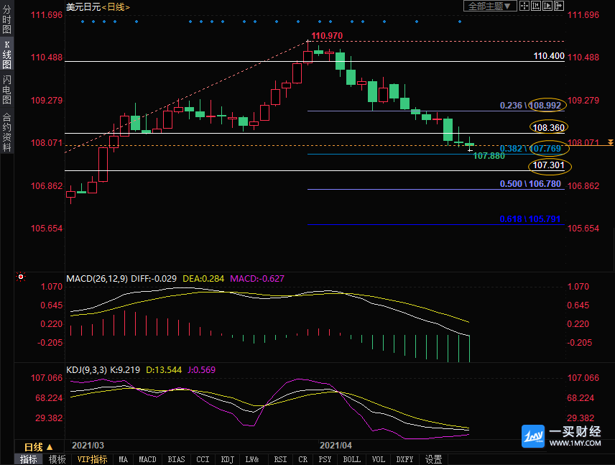Apply the PSY indicator
Image resolution: width=615 pixels, height=465 pixels.
tap(325, 459)
